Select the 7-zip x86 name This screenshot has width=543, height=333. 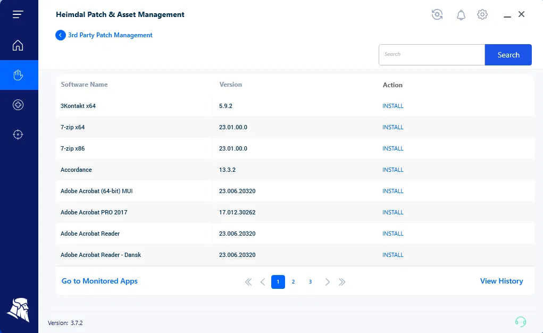[72, 148]
